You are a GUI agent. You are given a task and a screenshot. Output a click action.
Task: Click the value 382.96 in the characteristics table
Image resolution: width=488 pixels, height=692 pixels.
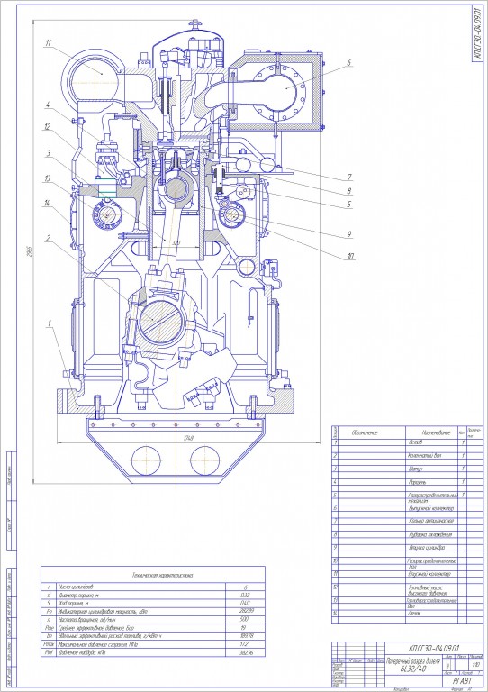point(245,652)
